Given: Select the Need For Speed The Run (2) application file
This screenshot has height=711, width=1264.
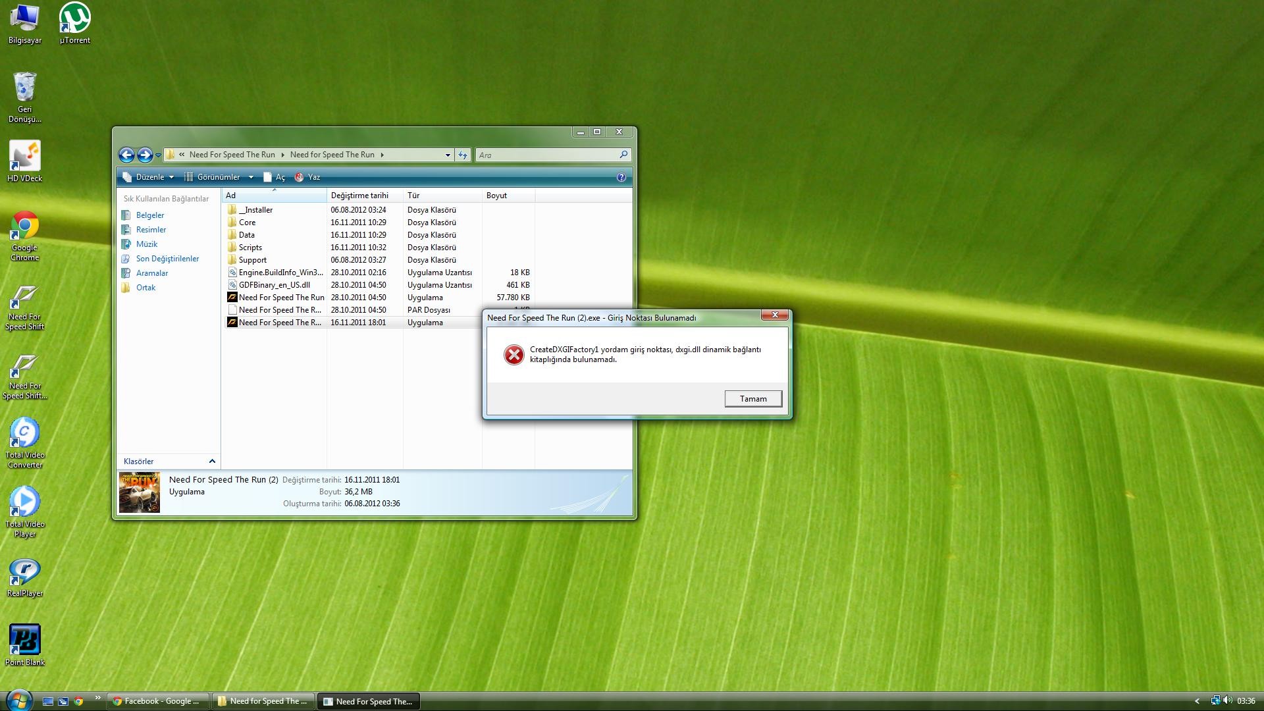Looking at the screenshot, I should (280, 321).
